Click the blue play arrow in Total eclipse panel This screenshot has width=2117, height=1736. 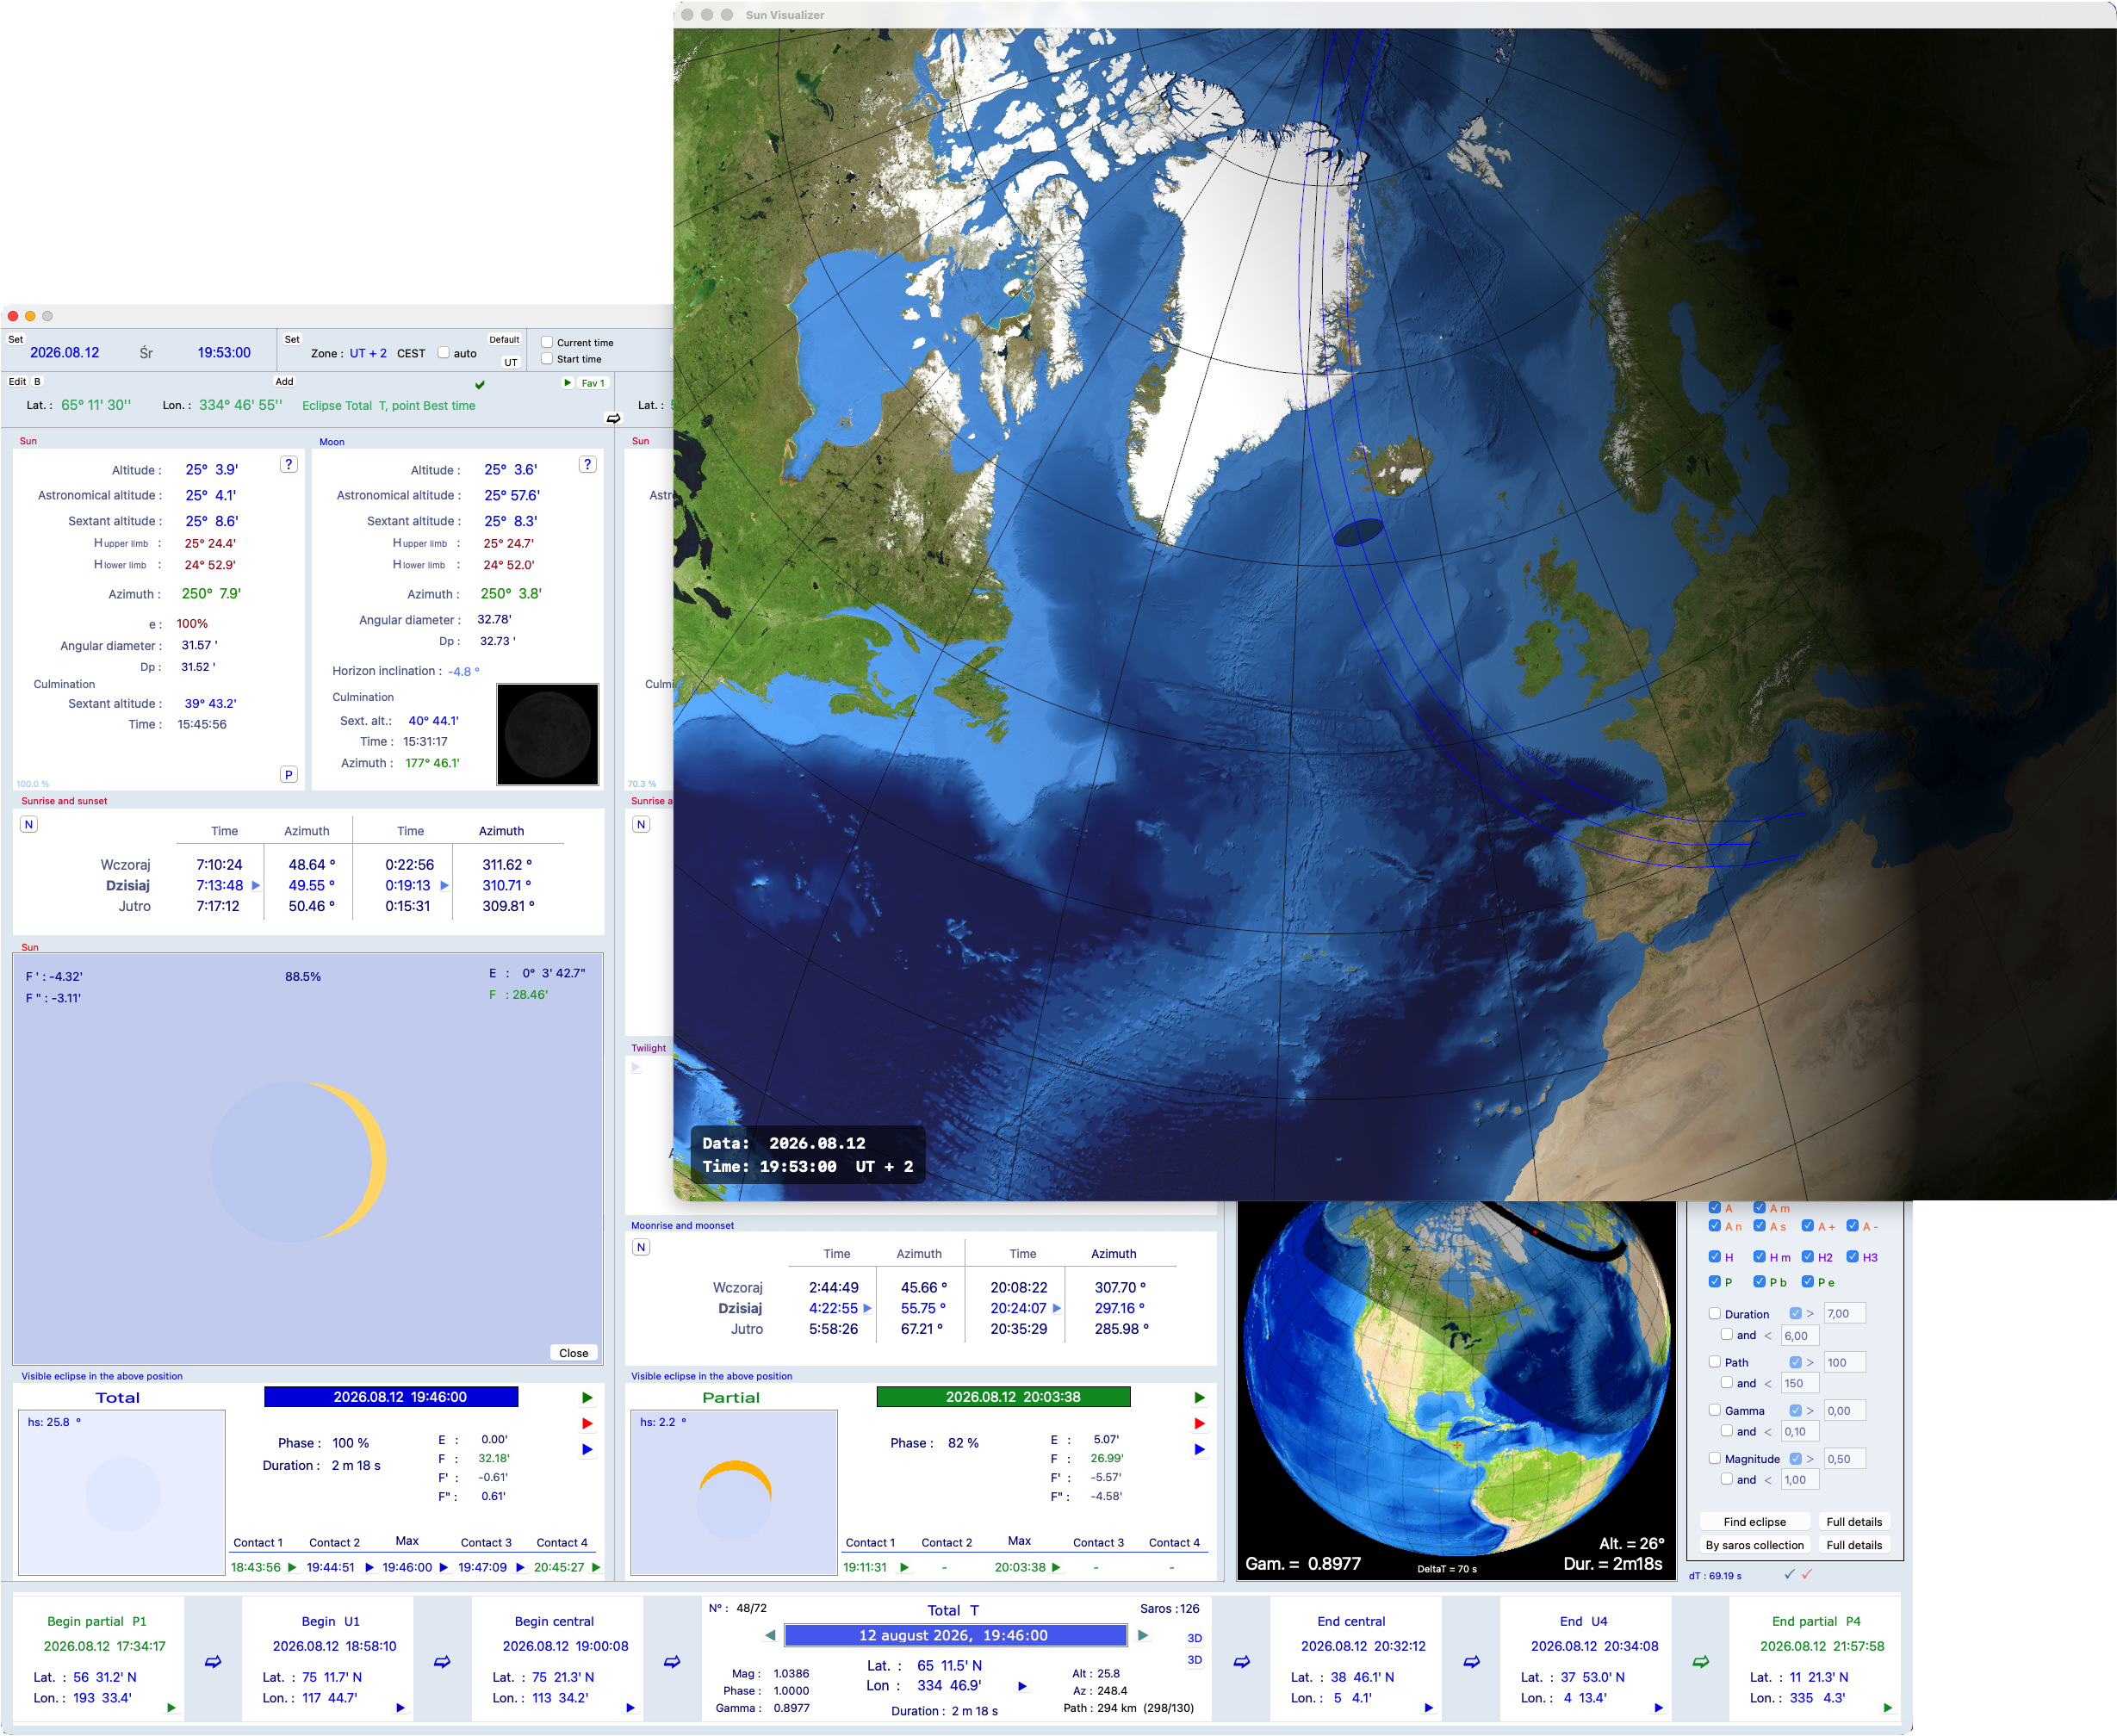coord(587,1449)
